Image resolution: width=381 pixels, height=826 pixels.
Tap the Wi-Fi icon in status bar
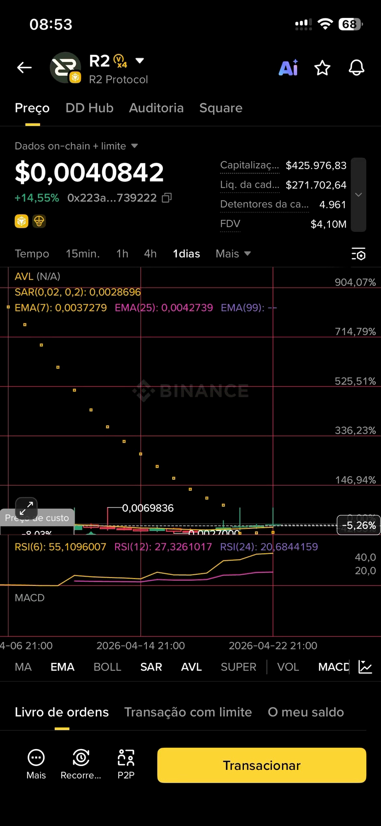325,24
